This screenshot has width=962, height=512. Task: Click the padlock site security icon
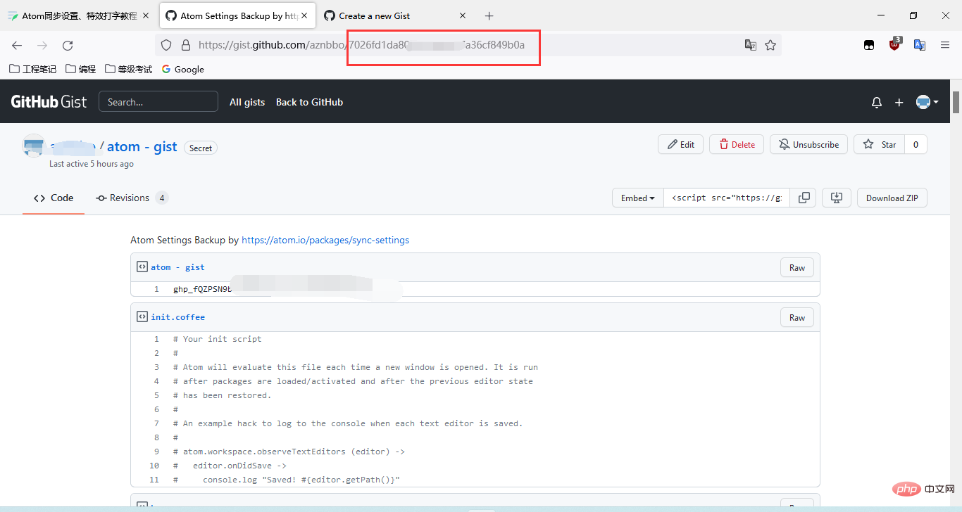point(186,45)
